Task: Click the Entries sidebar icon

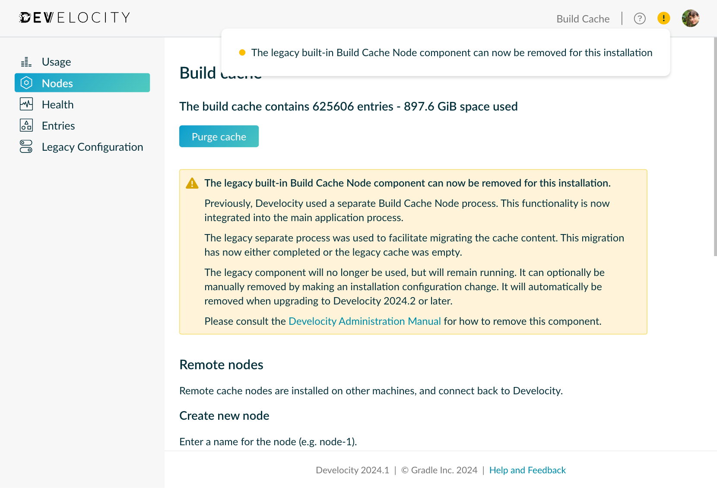Action: [x=26, y=125]
